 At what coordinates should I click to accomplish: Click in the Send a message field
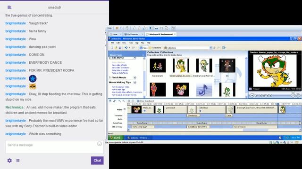tap(55, 147)
